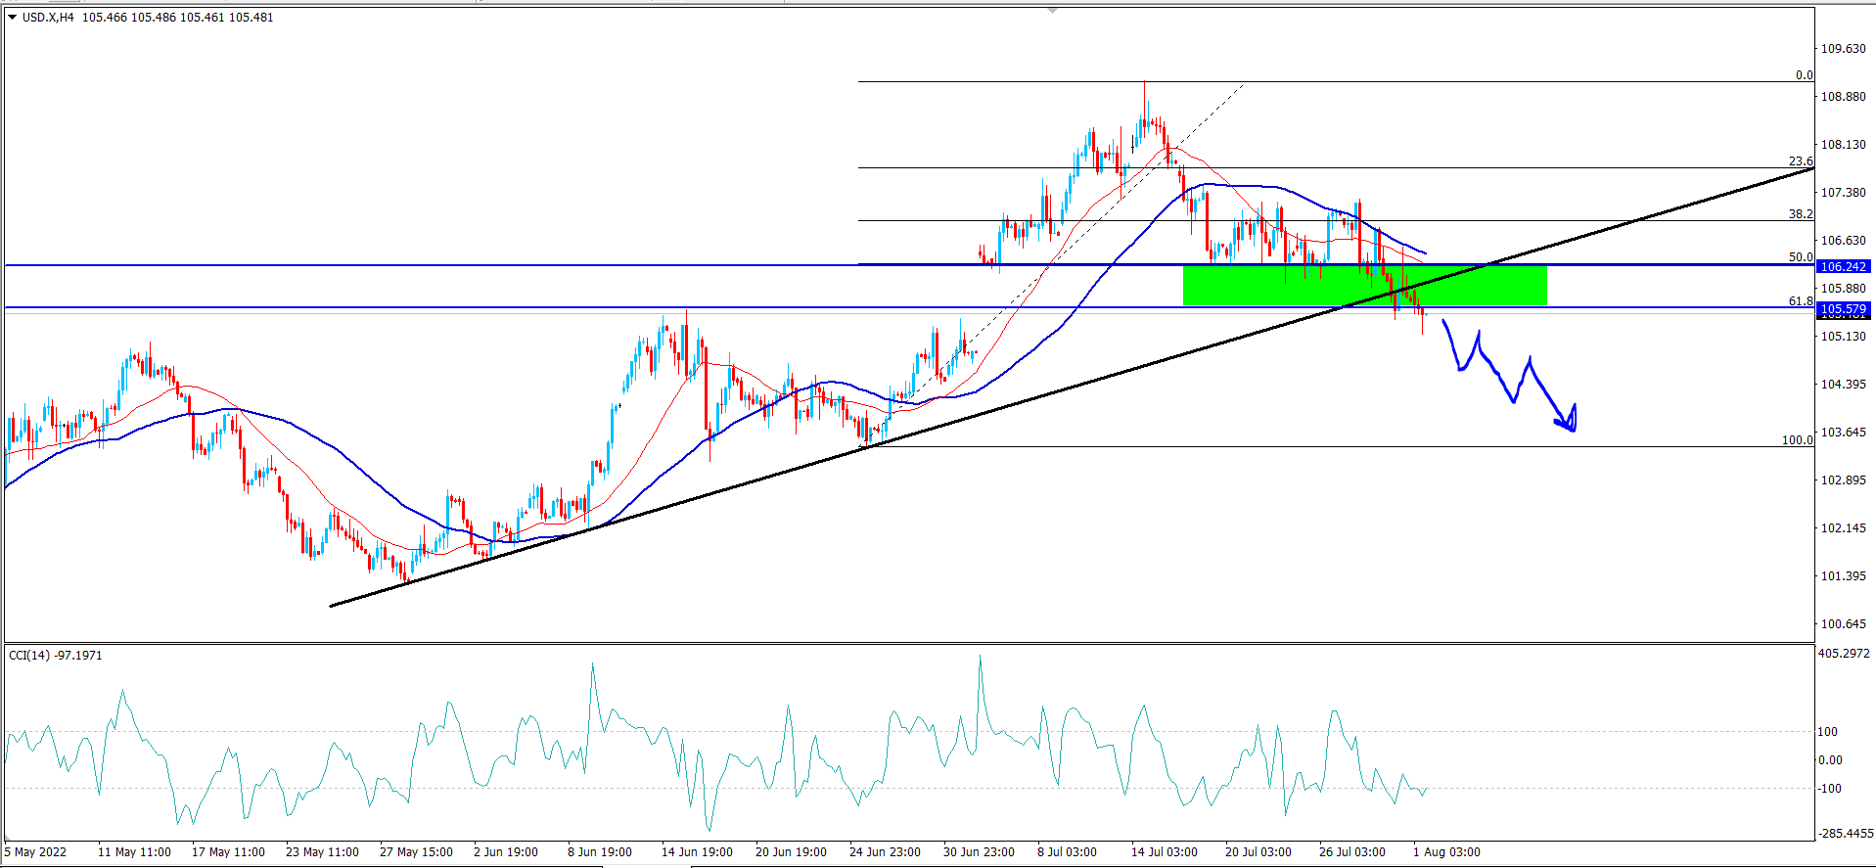Select the 61.8 Fibonacci level label
Viewport: 1876px width, 868px height.
(x=1800, y=300)
